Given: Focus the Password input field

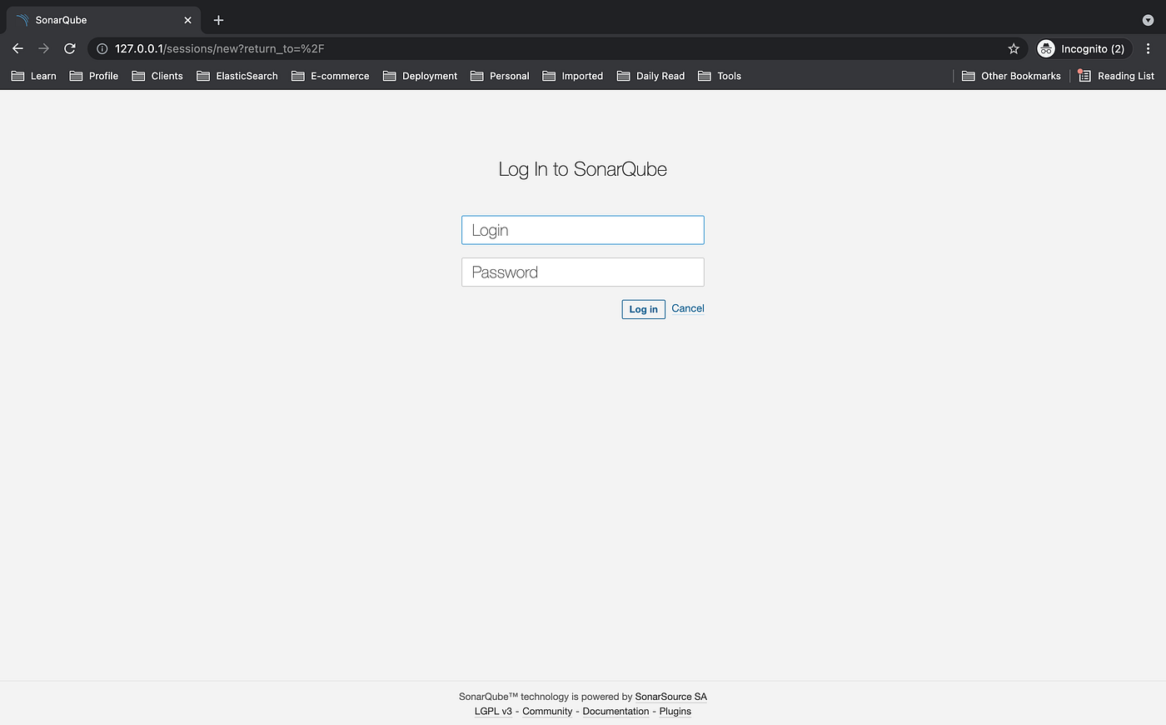Looking at the screenshot, I should [583, 272].
